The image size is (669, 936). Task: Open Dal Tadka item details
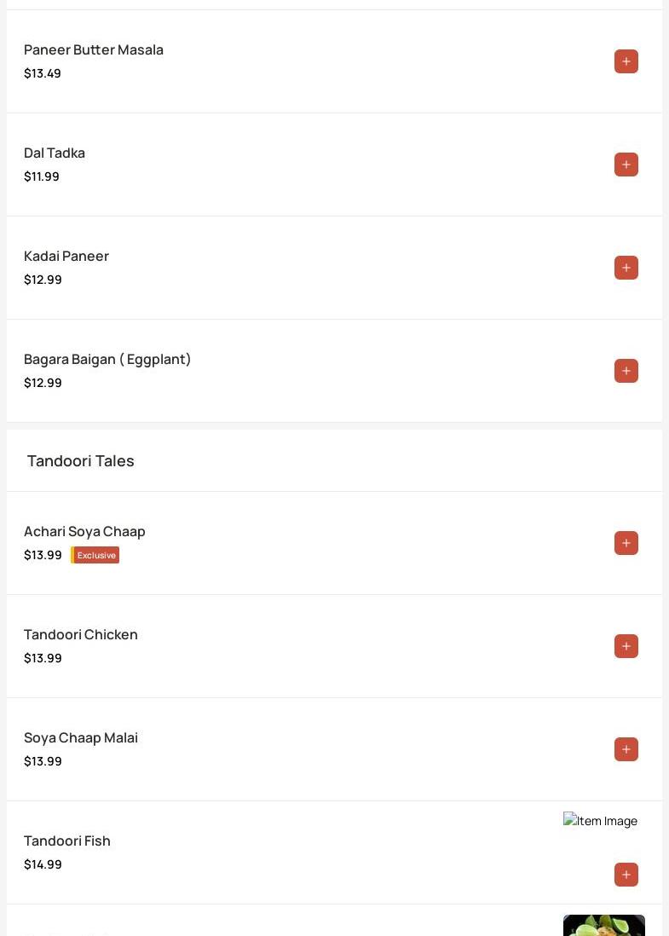[x=55, y=153]
